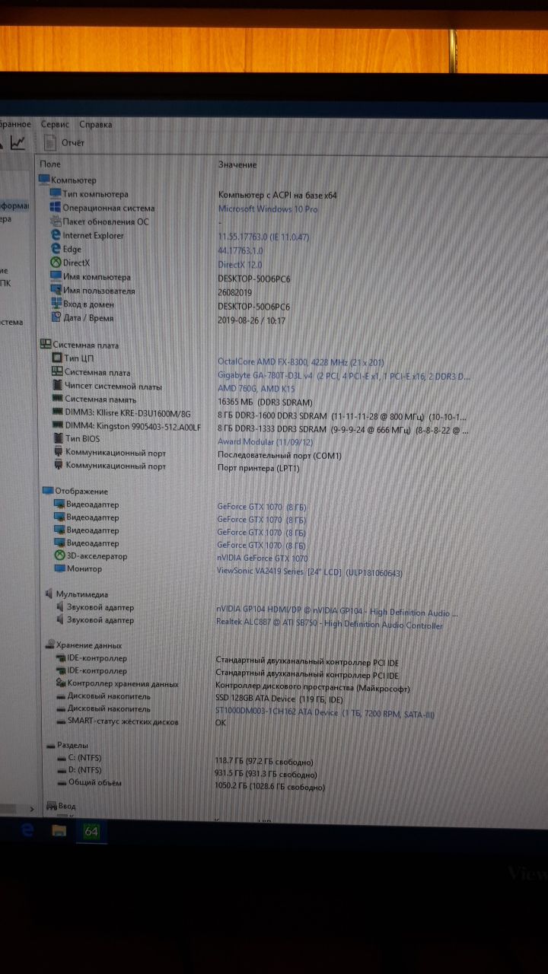Open the ViewSonic VA2419 Series link
This screenshot has height=974, width=548.
pos(310,571)
